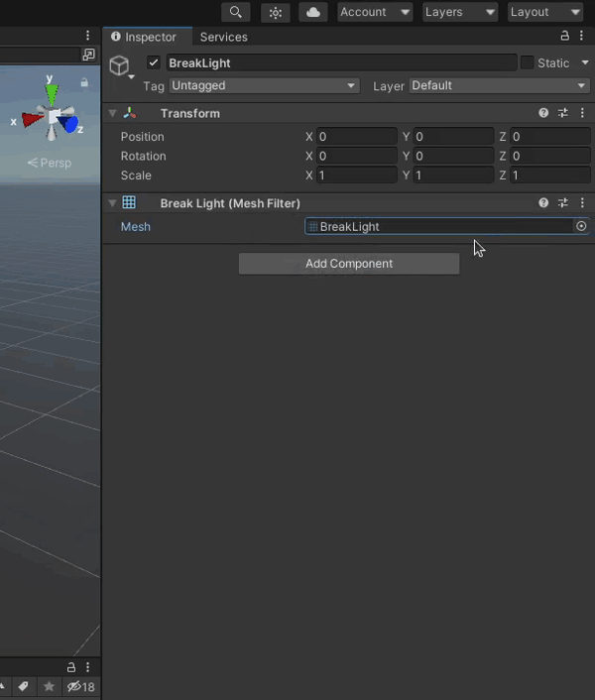Click the Add Component button
Screen dimensions: 595x700
click(x=349, y=264)
